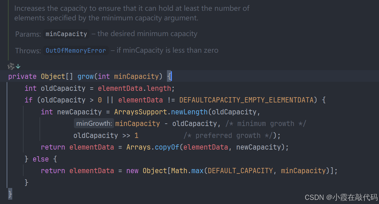This screenshot has height=204, width=379.
Task: Click the 'if' keyword
Action: pos(29,100)
